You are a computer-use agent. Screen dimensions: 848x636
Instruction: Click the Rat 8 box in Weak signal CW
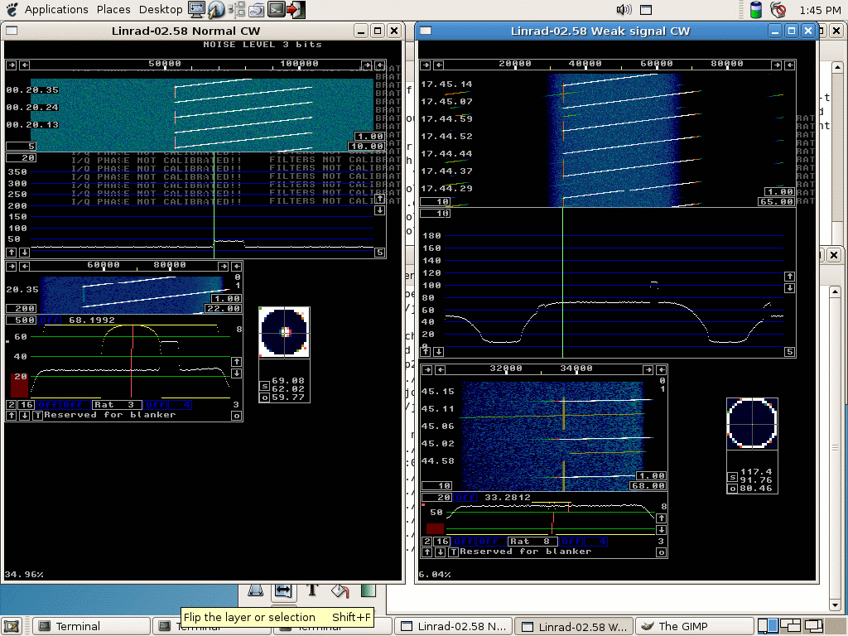(x=532, y=542)
